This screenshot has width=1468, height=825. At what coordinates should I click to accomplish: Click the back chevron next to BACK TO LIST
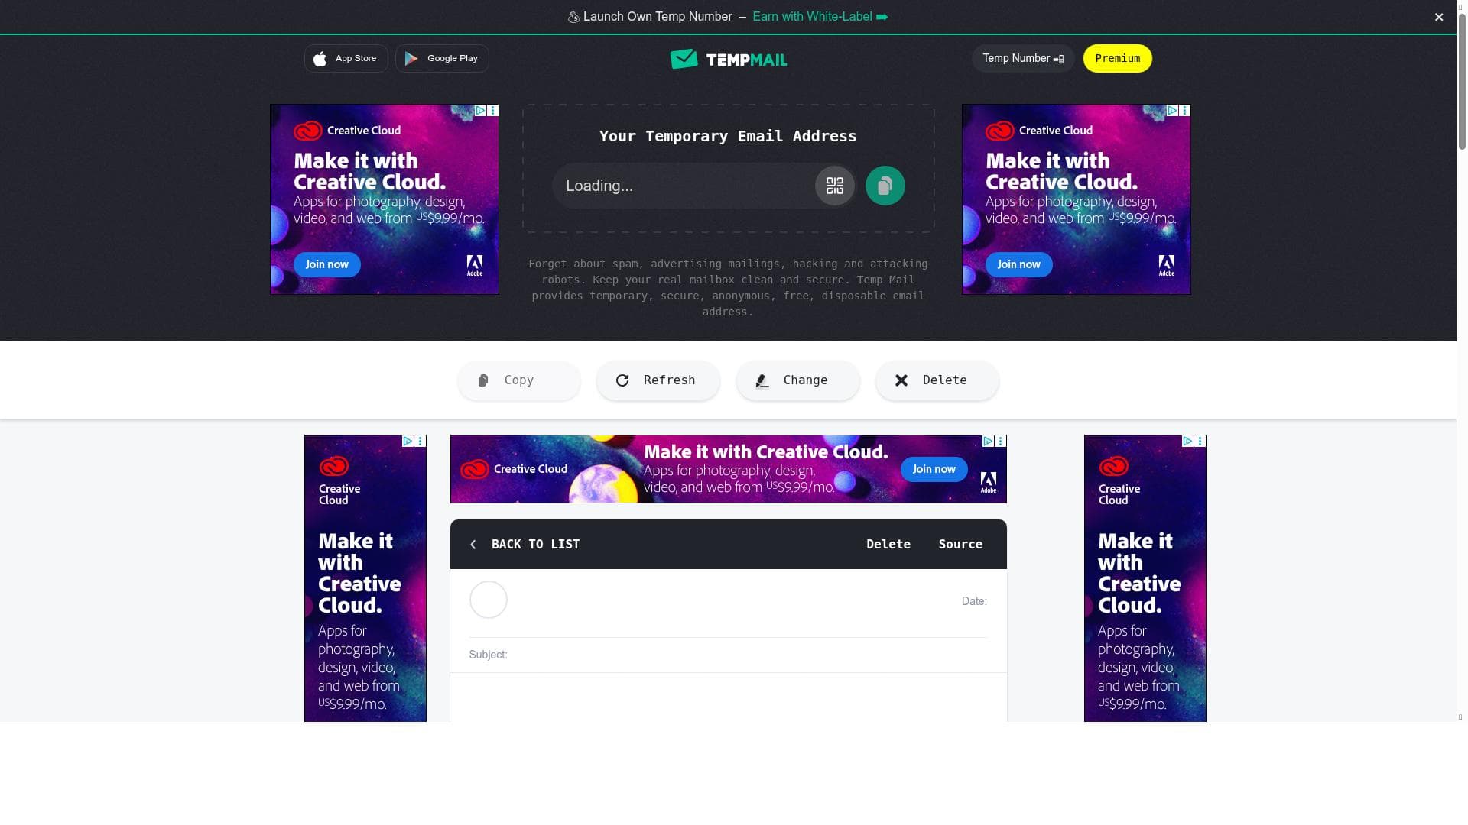pos(473,545)
